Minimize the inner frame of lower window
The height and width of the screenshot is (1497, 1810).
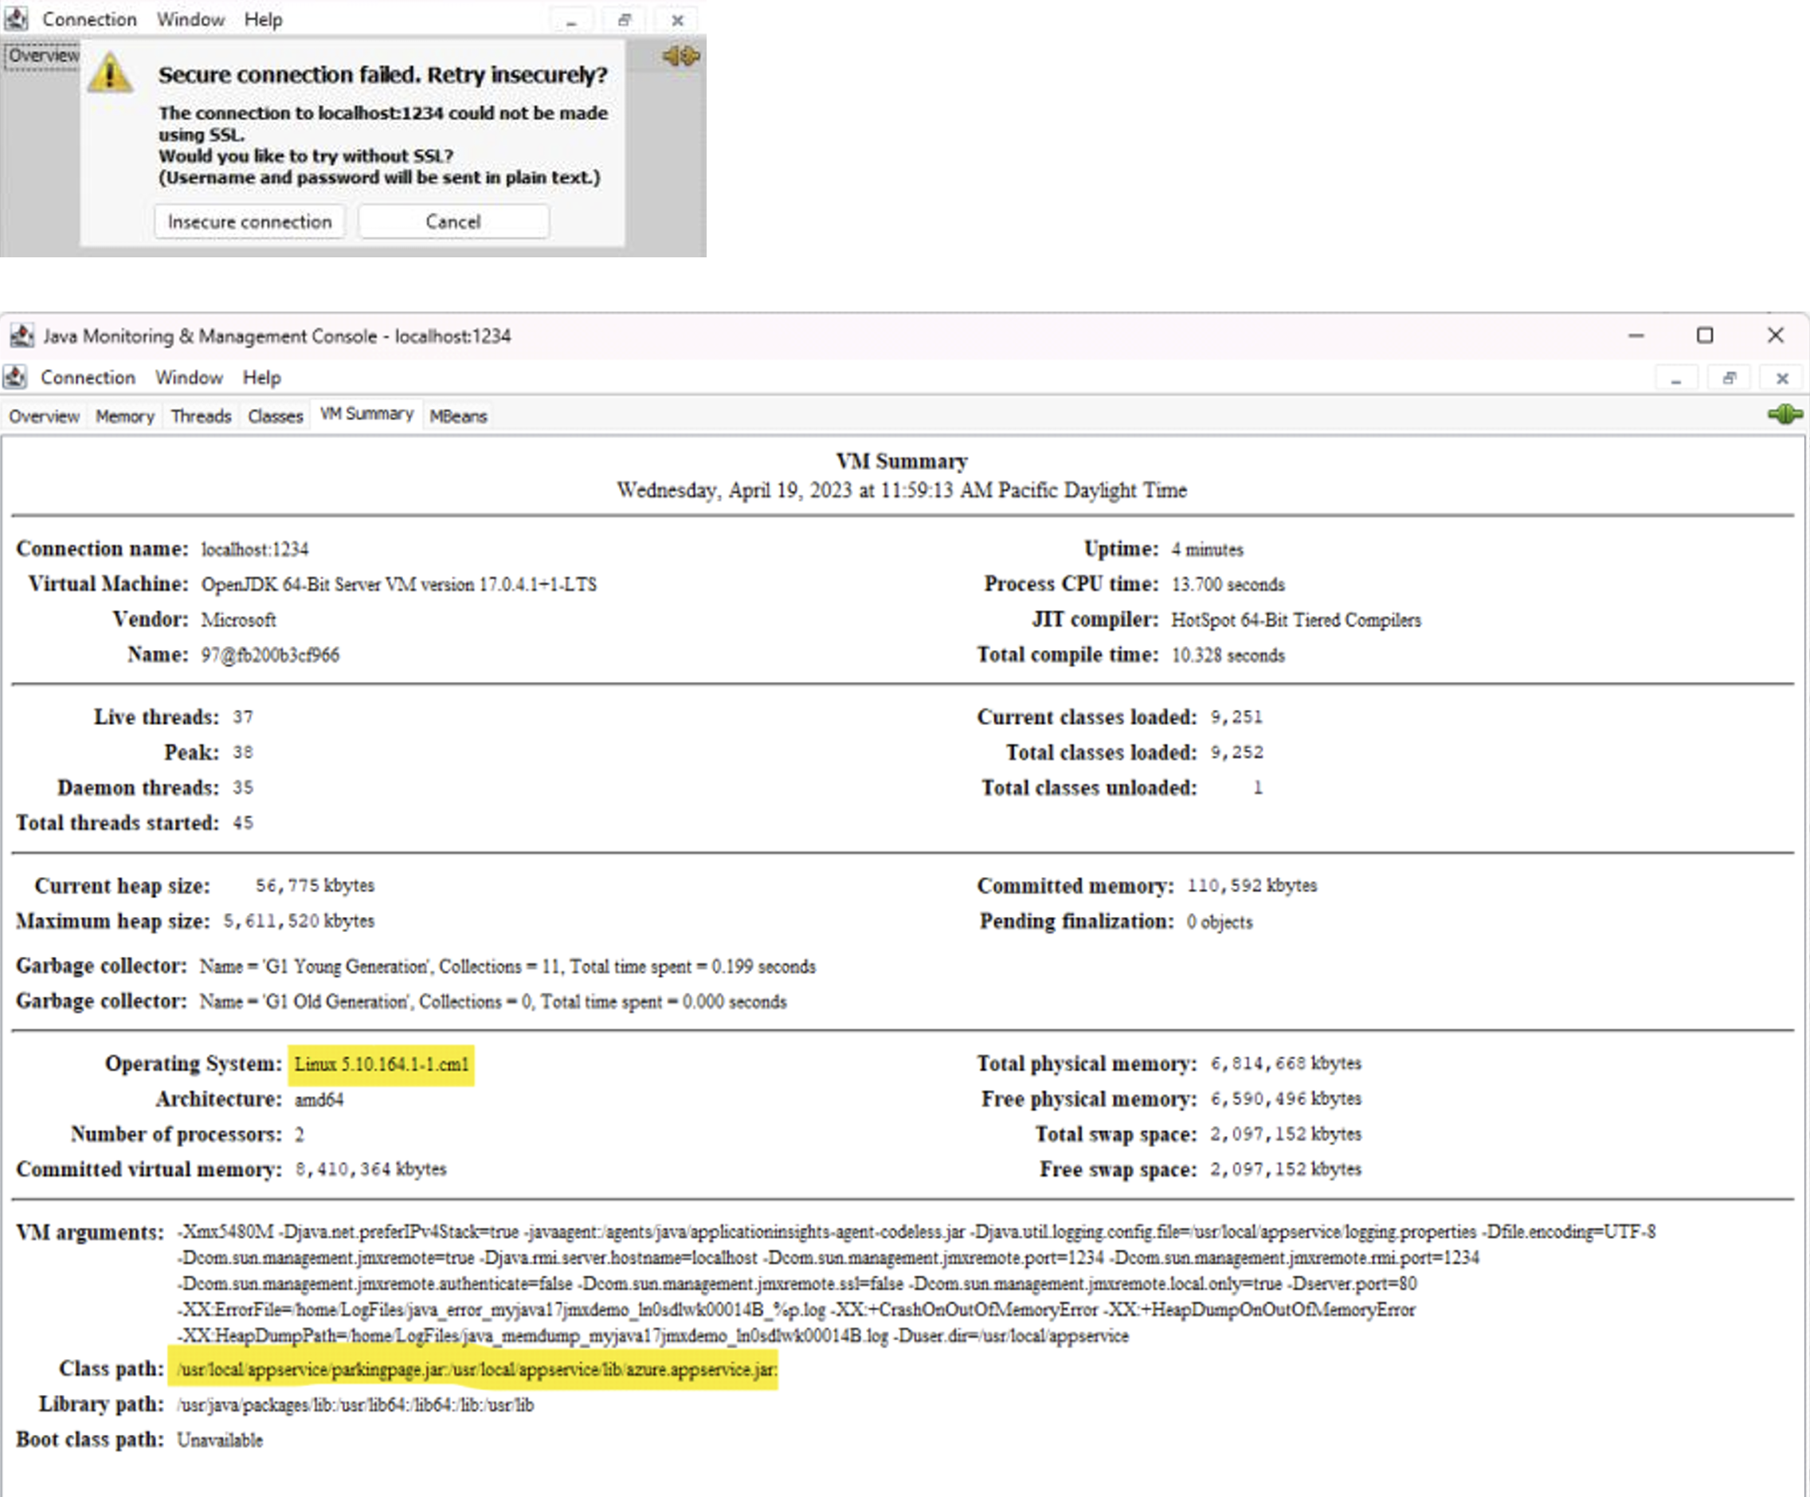(1676, 378)
